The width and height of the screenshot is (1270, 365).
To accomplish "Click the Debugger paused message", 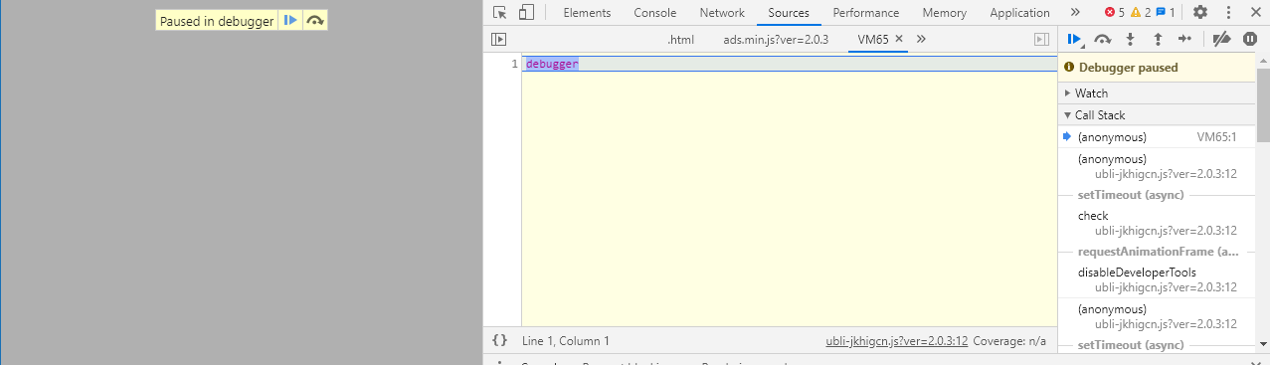I will pyautogui.click(x=1129, y=68).
